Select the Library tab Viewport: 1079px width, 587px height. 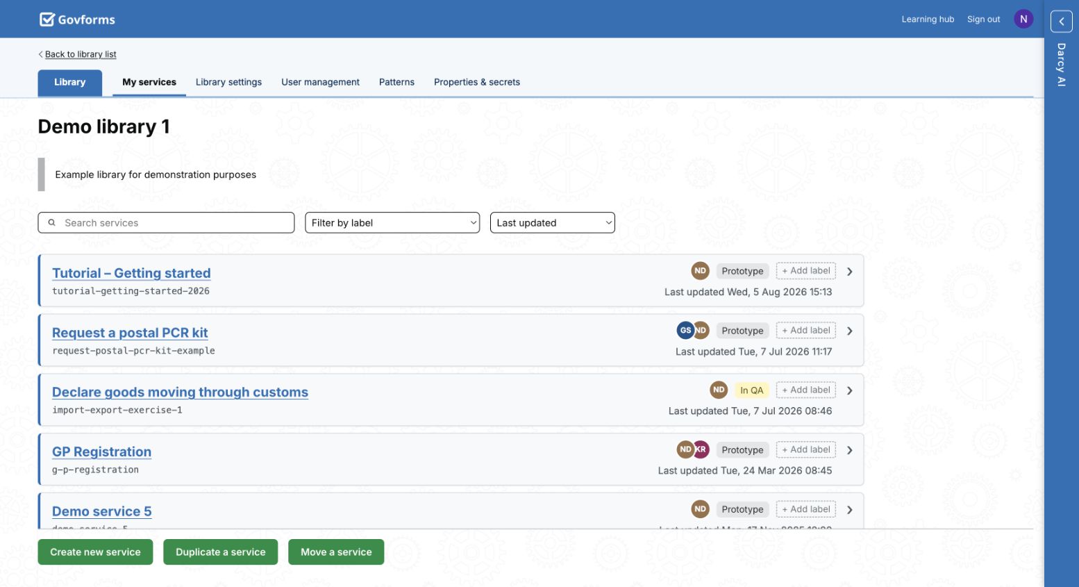70,83
